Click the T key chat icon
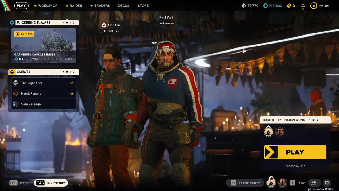 [x=292, y=183]
